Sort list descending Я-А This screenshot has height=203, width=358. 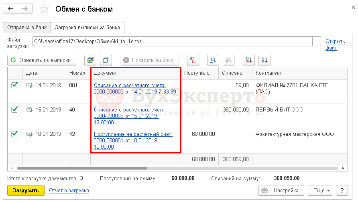[264, 60]
